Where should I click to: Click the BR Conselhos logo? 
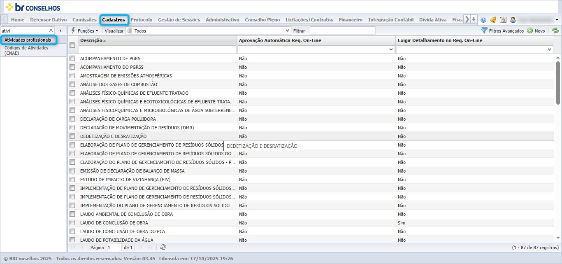pyautogui.click(x=33, y=7)
